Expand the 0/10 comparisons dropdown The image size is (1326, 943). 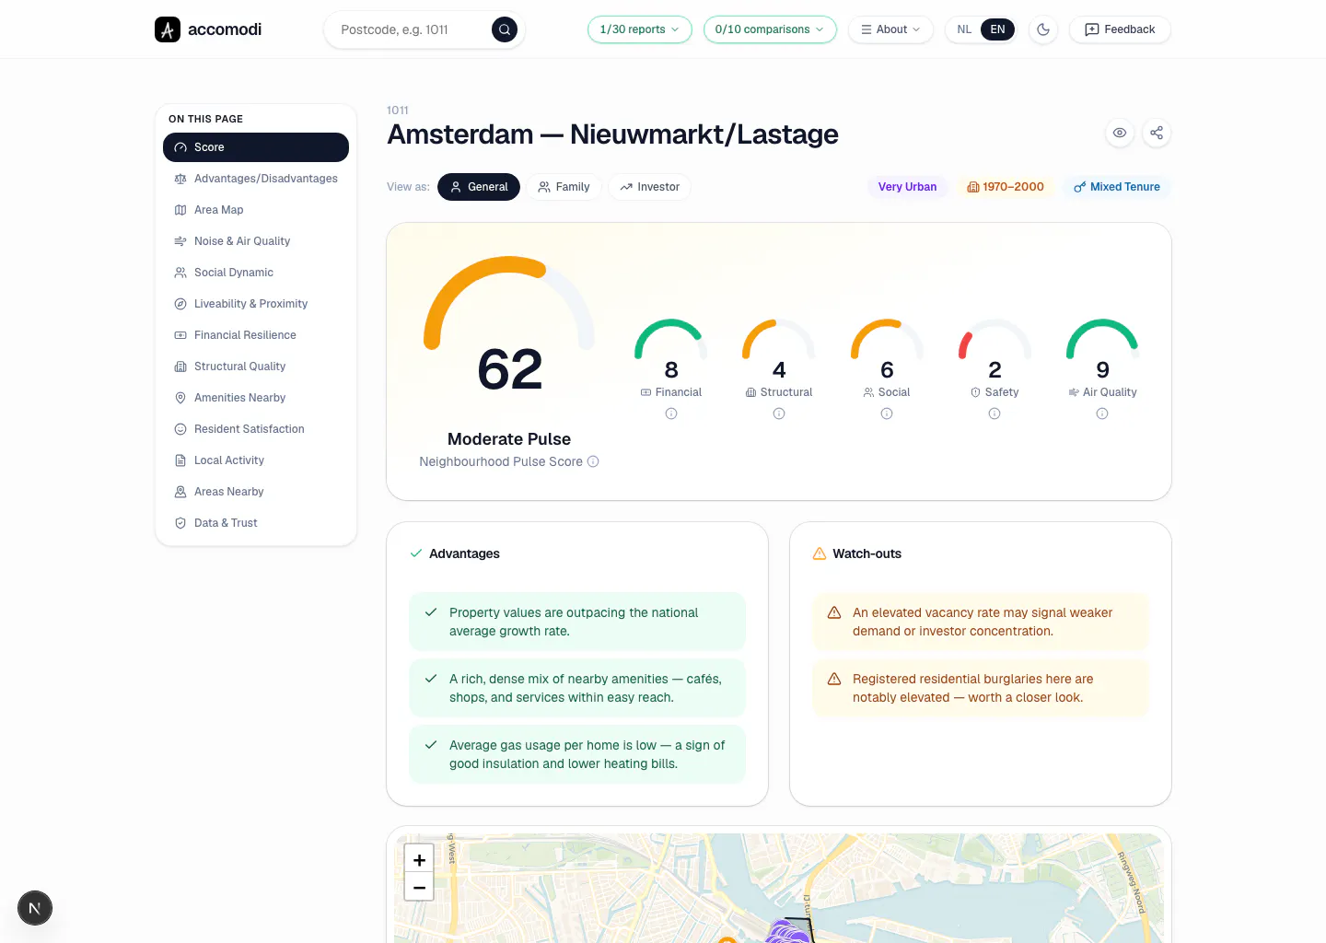(x=770, y=29)
